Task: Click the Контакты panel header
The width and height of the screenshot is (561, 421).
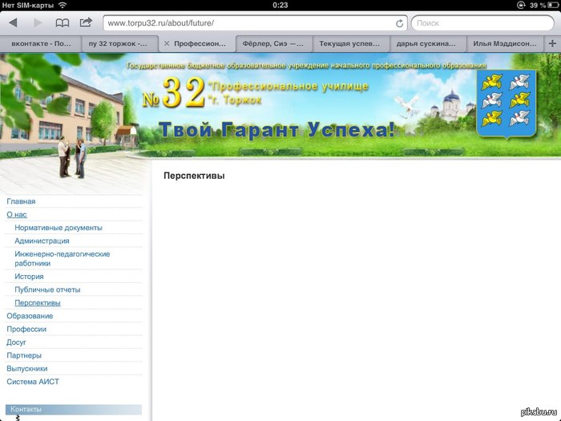Action: pyautogui.click(x=74, y=409)
